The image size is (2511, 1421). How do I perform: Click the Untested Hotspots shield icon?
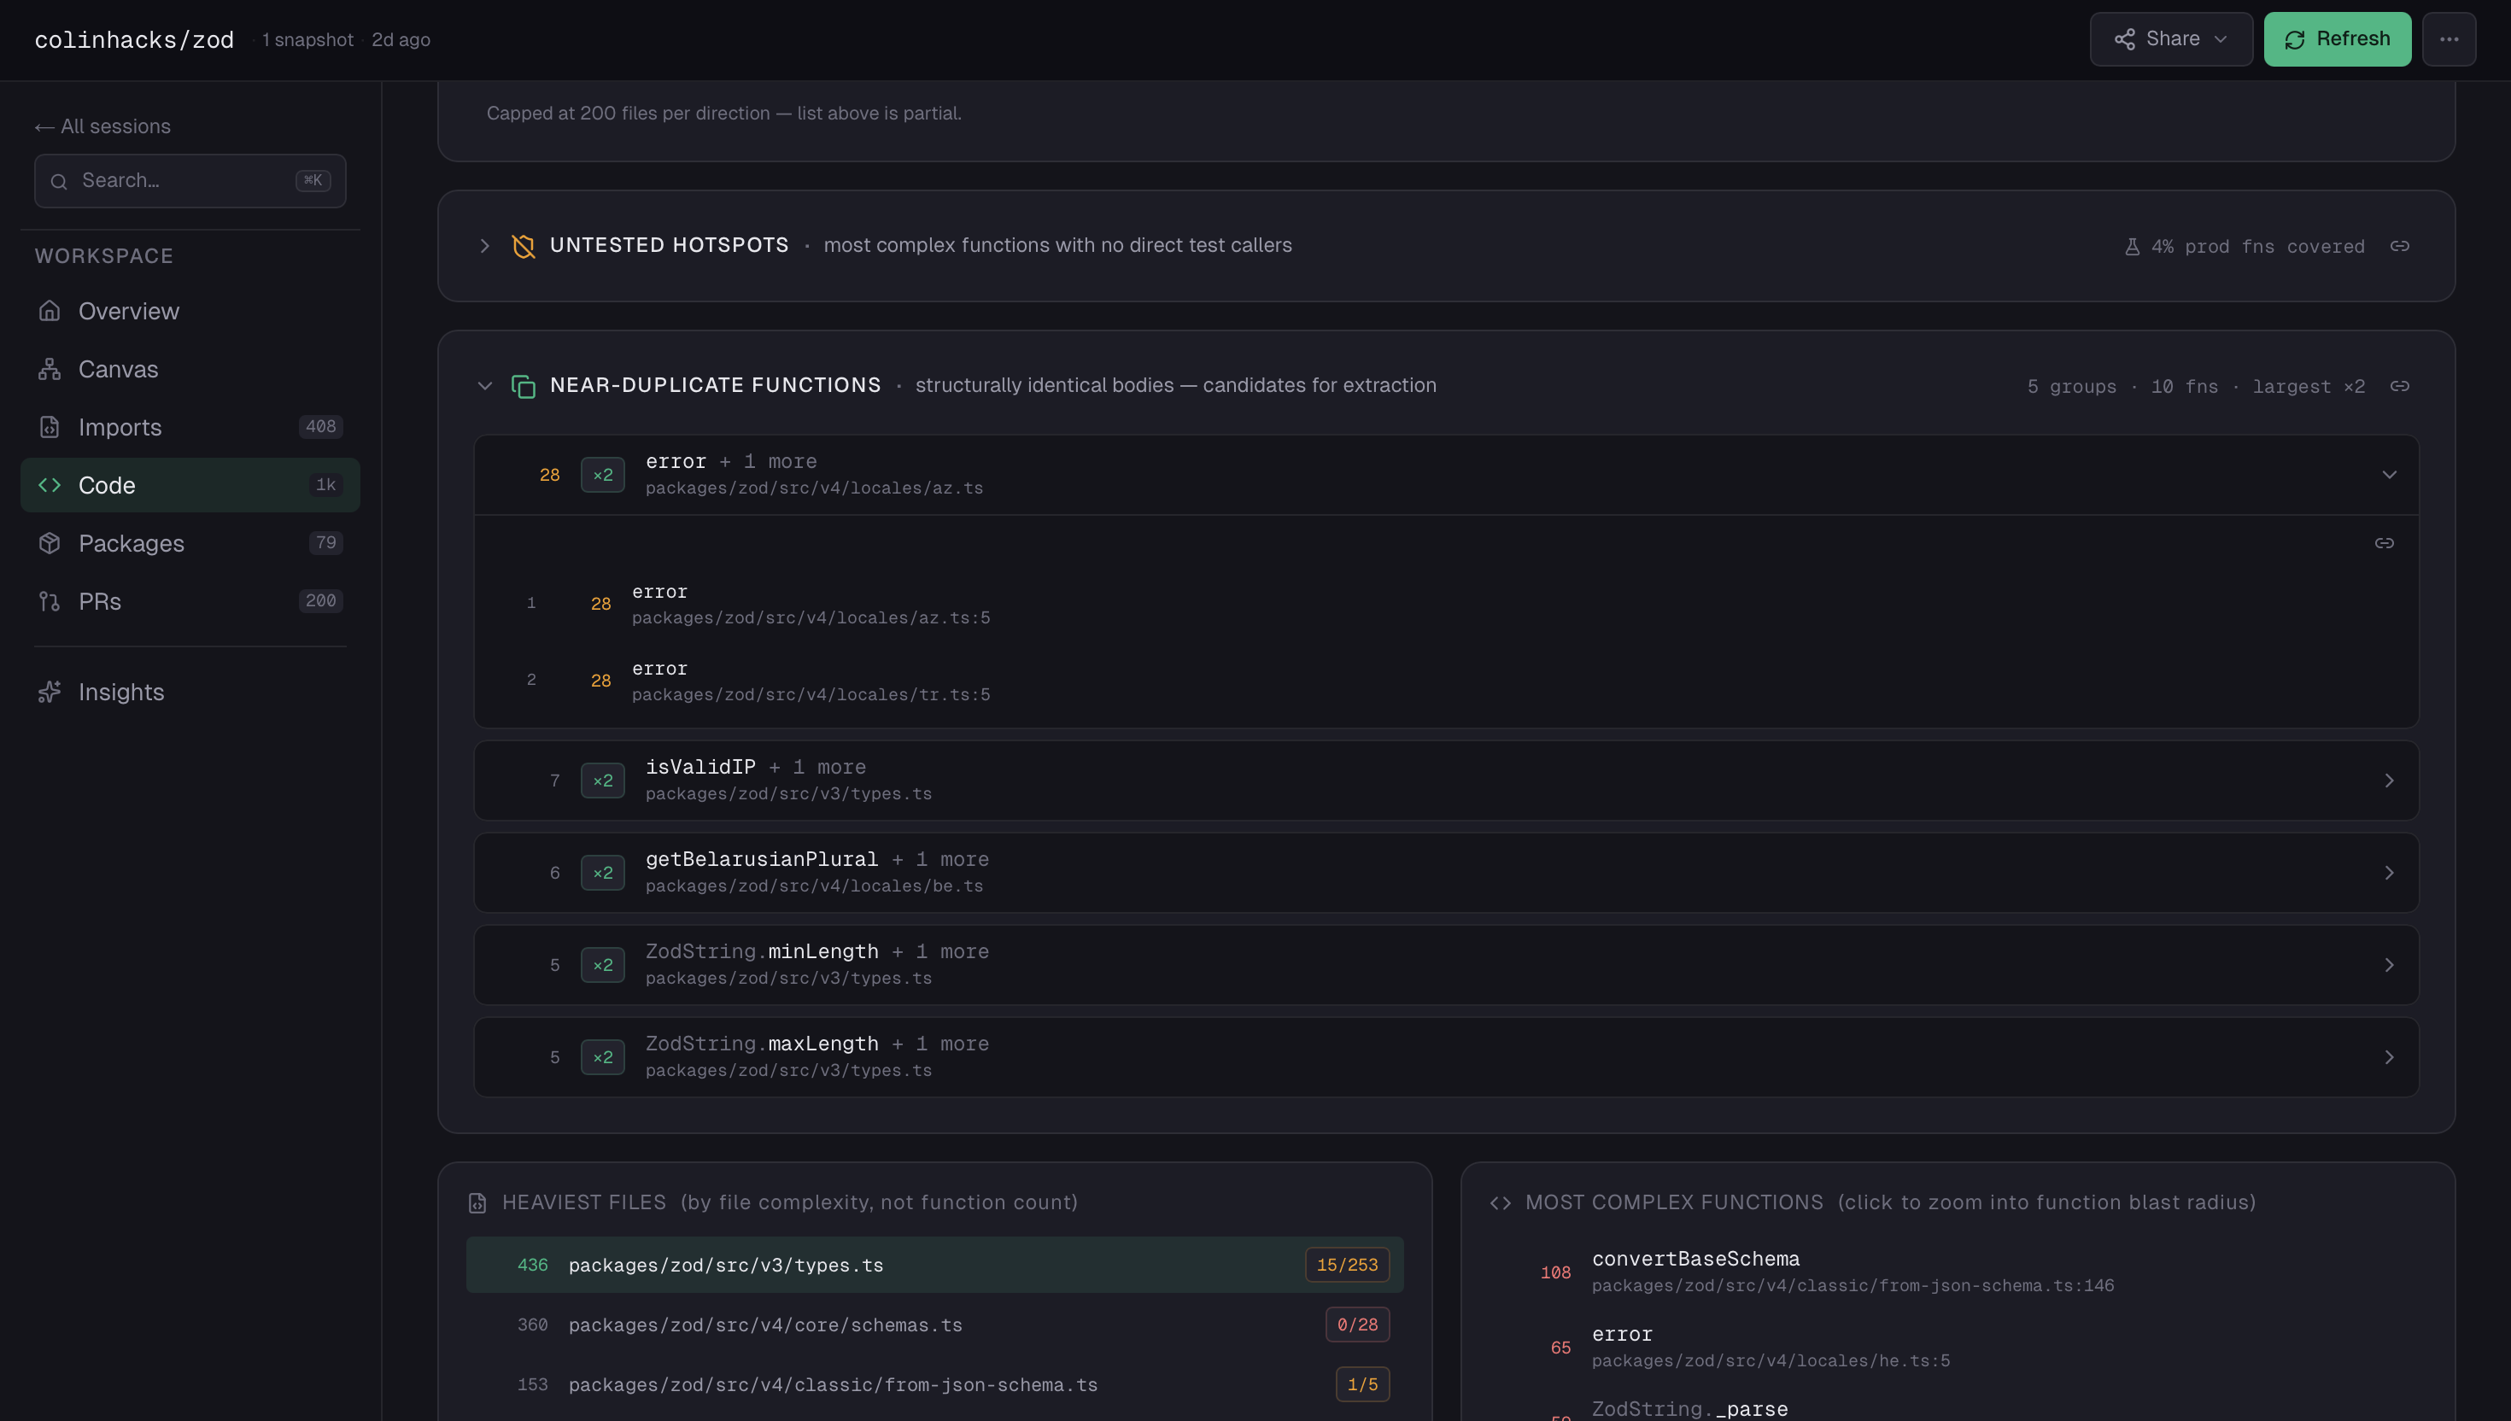point(523,246)
